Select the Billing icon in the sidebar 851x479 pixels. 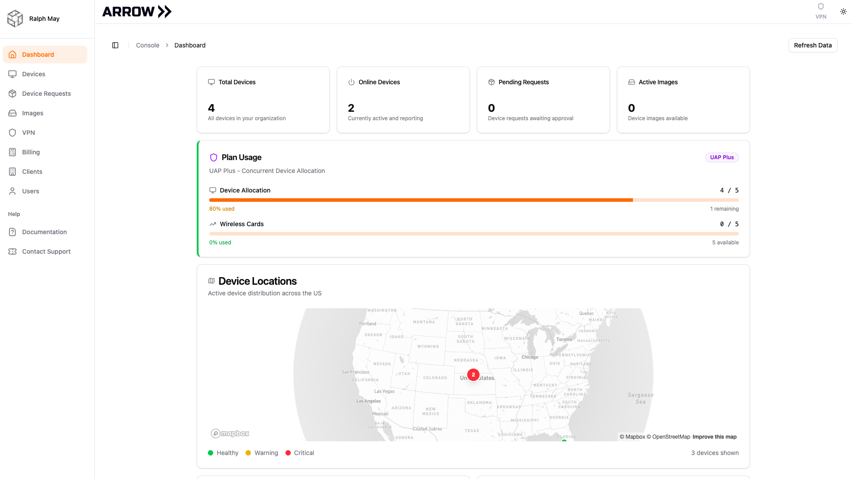tap(12, 152)
